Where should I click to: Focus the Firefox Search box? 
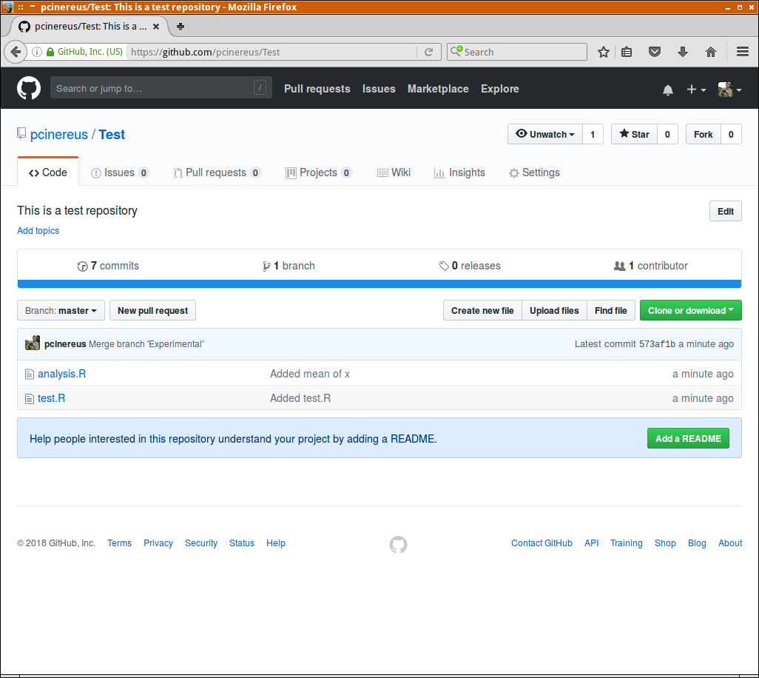tap(517, 52)
